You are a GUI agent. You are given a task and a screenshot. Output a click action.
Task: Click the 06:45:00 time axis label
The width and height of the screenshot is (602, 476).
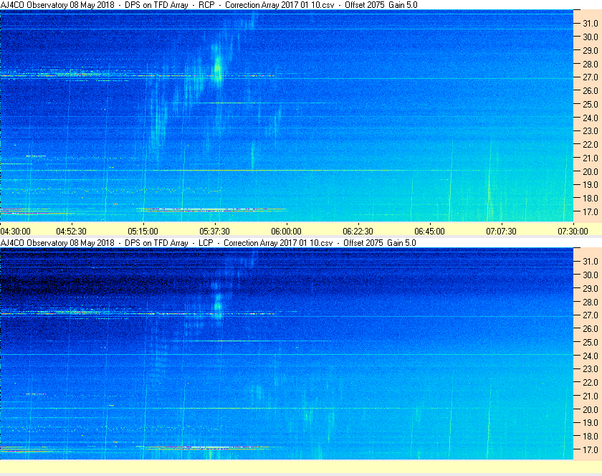click(429, 232)
